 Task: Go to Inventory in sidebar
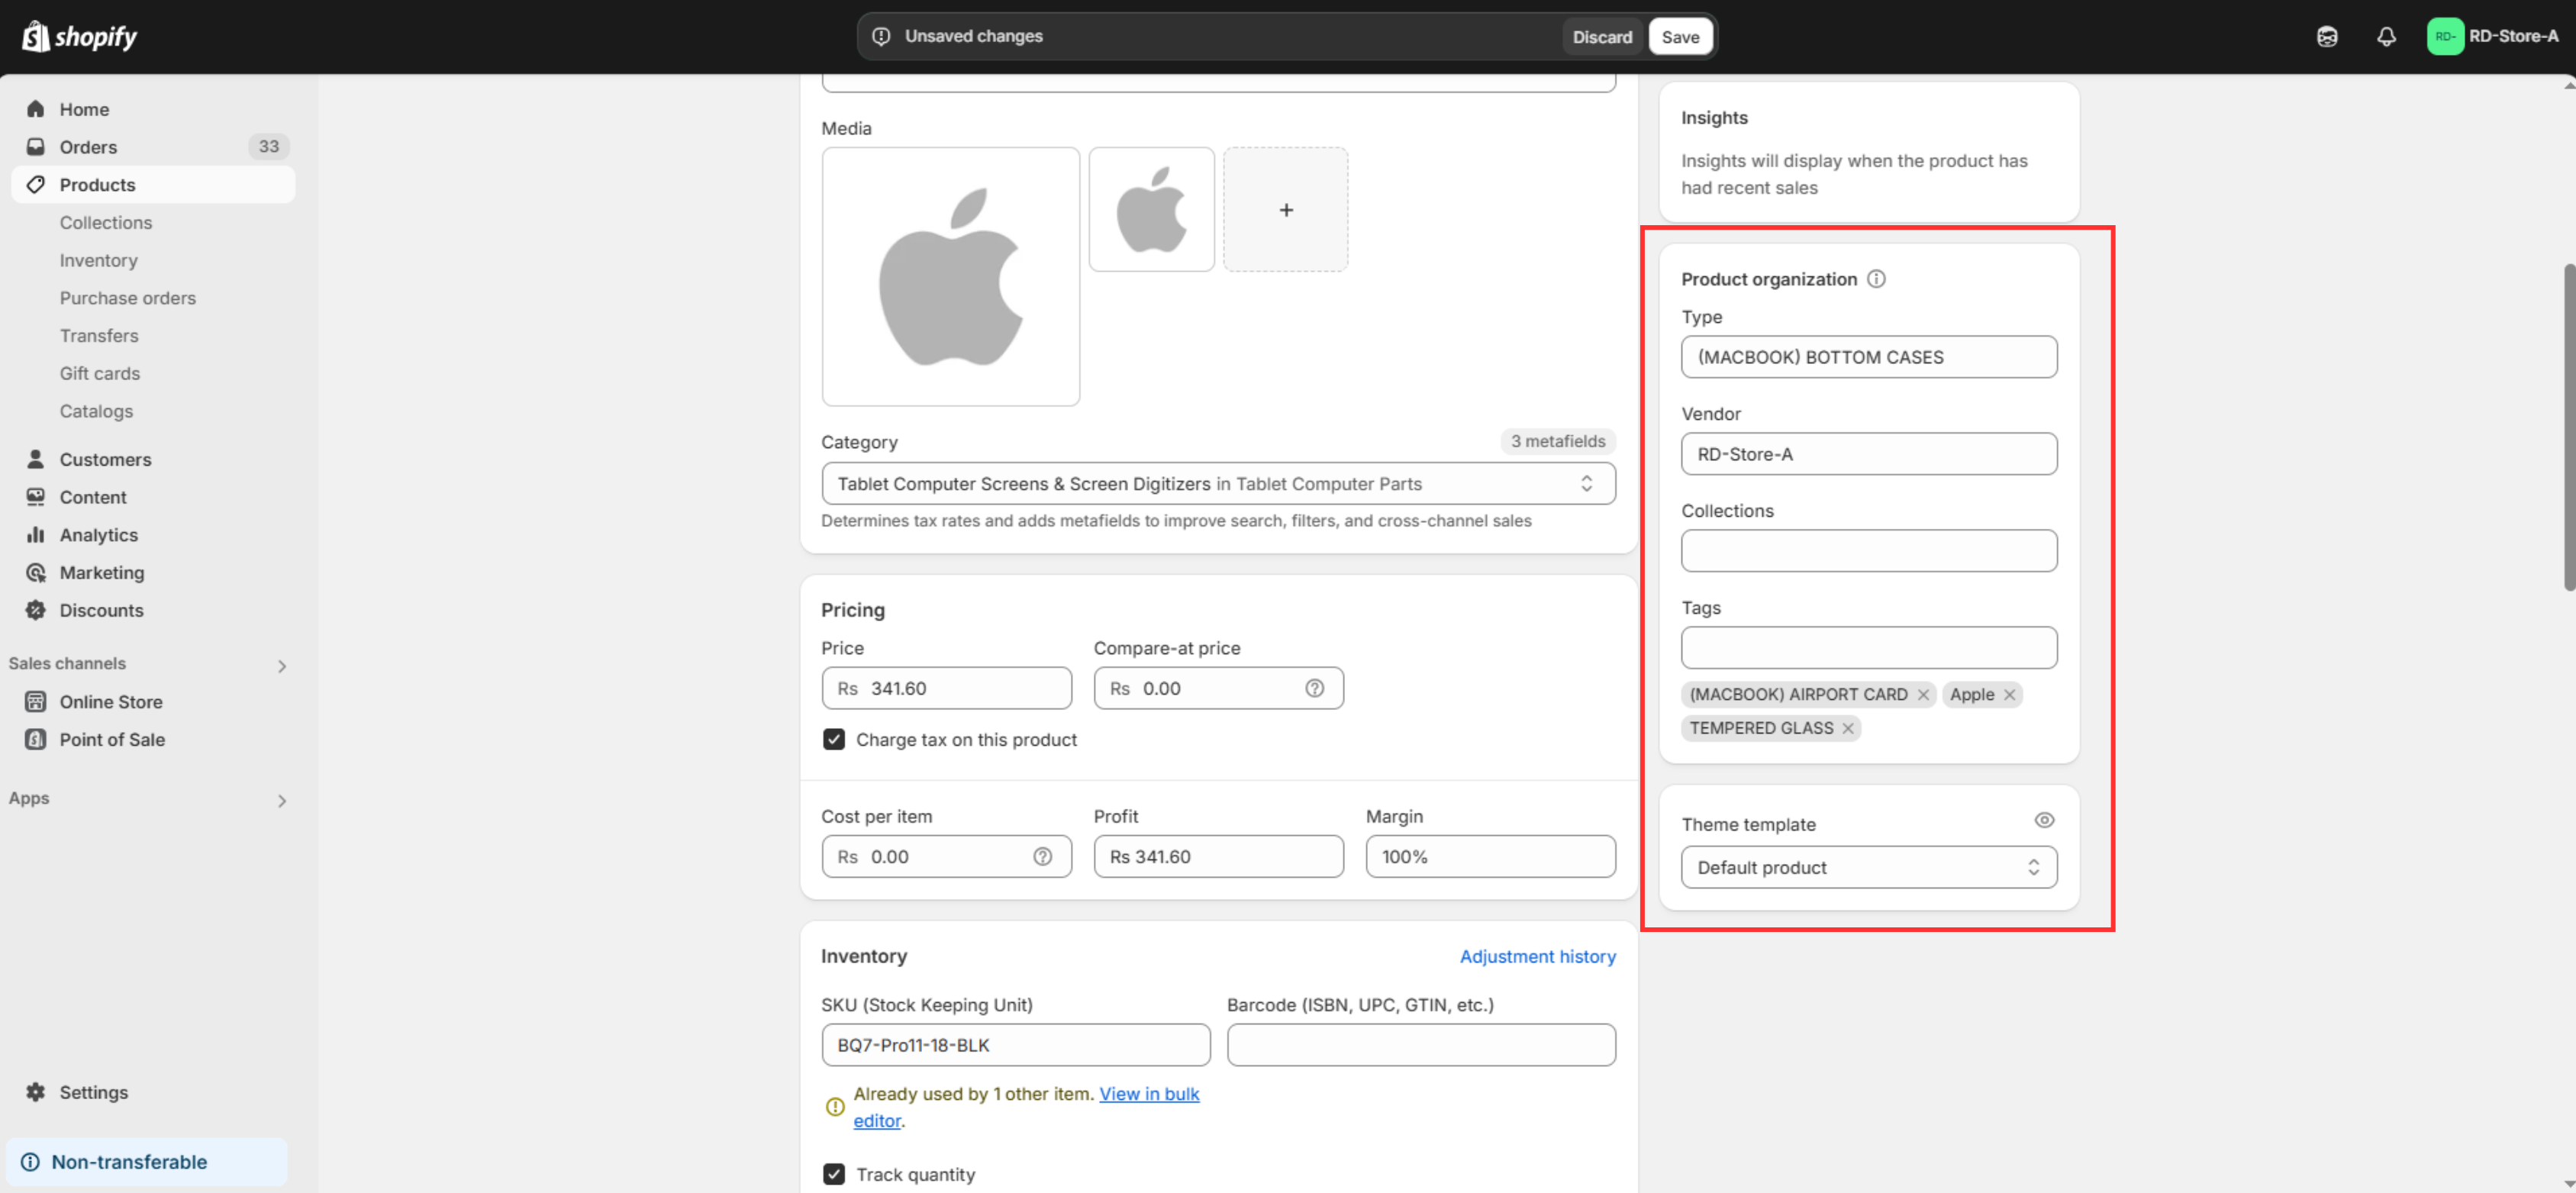click(98, 261)
